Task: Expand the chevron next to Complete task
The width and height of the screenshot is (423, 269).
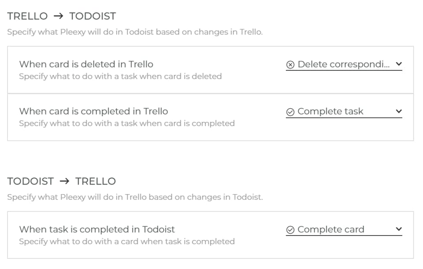Action: click(x=398, y=111)
